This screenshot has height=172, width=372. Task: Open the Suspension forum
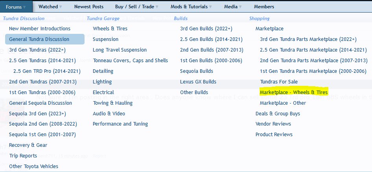coord(105,39)
